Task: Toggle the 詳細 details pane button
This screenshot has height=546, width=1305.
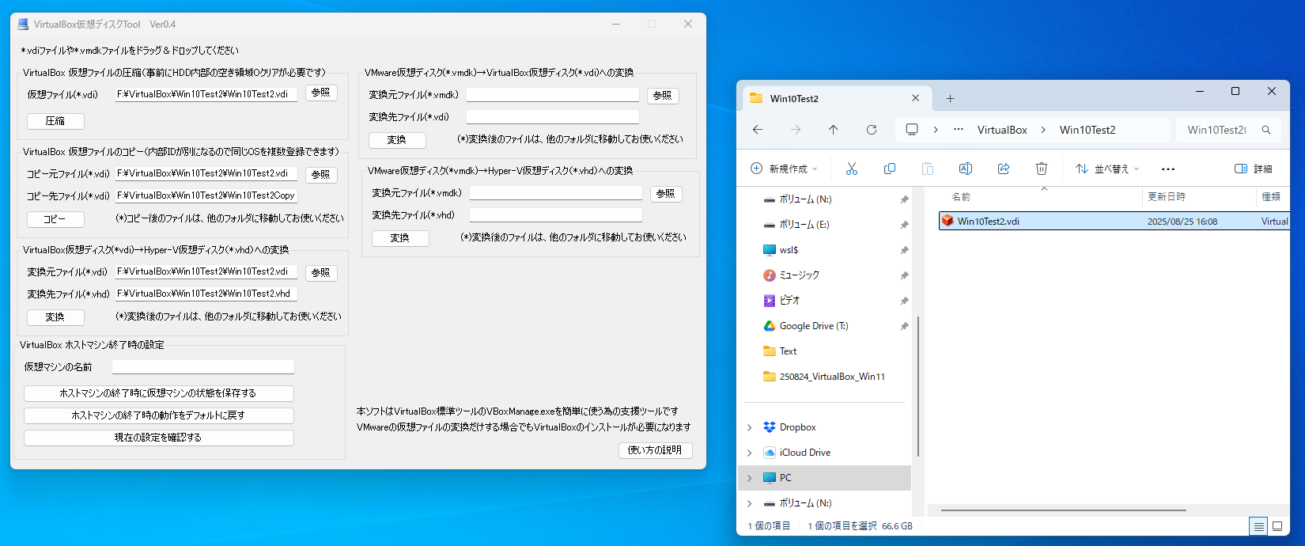Action: 1254,169
